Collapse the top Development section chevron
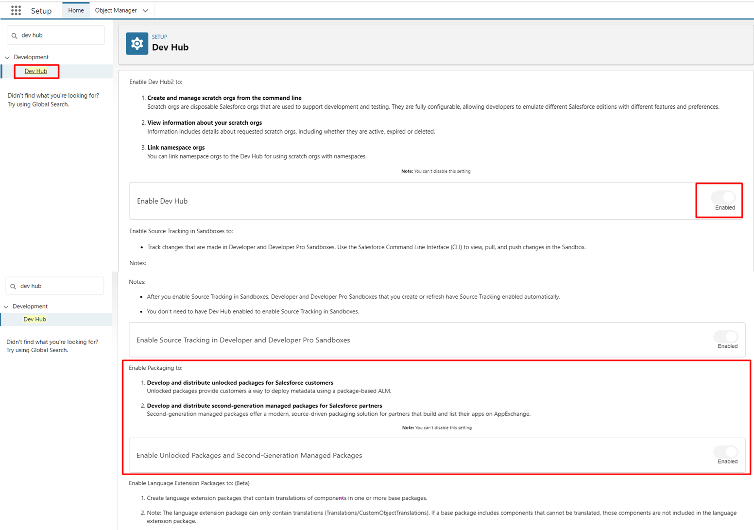Viewport: 754px width, 530px height. [x=7, y=57]
